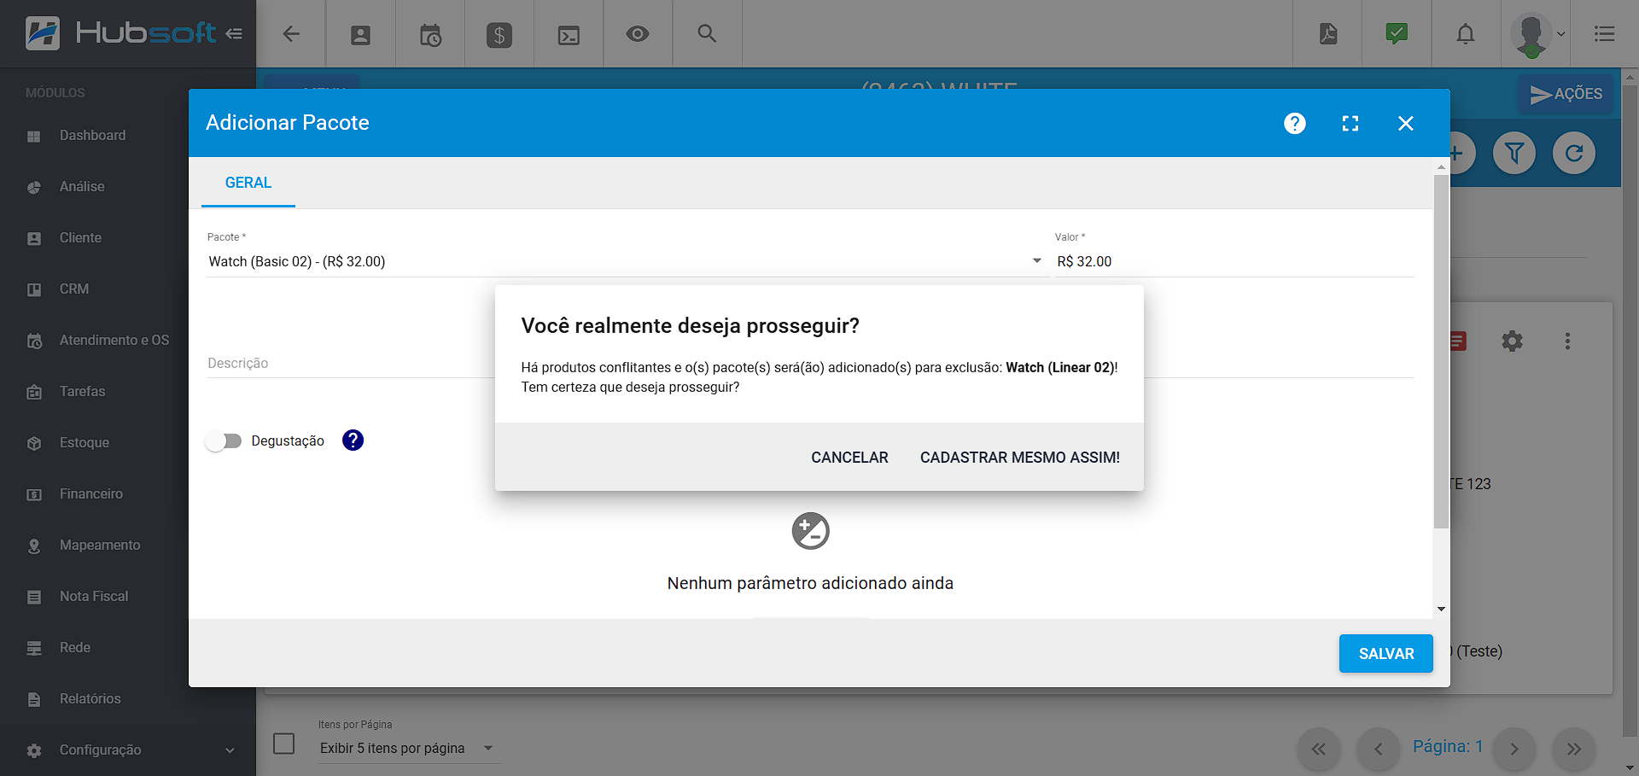
Task: Click the blue help icon beside Degustação
Action: (353, 441)
